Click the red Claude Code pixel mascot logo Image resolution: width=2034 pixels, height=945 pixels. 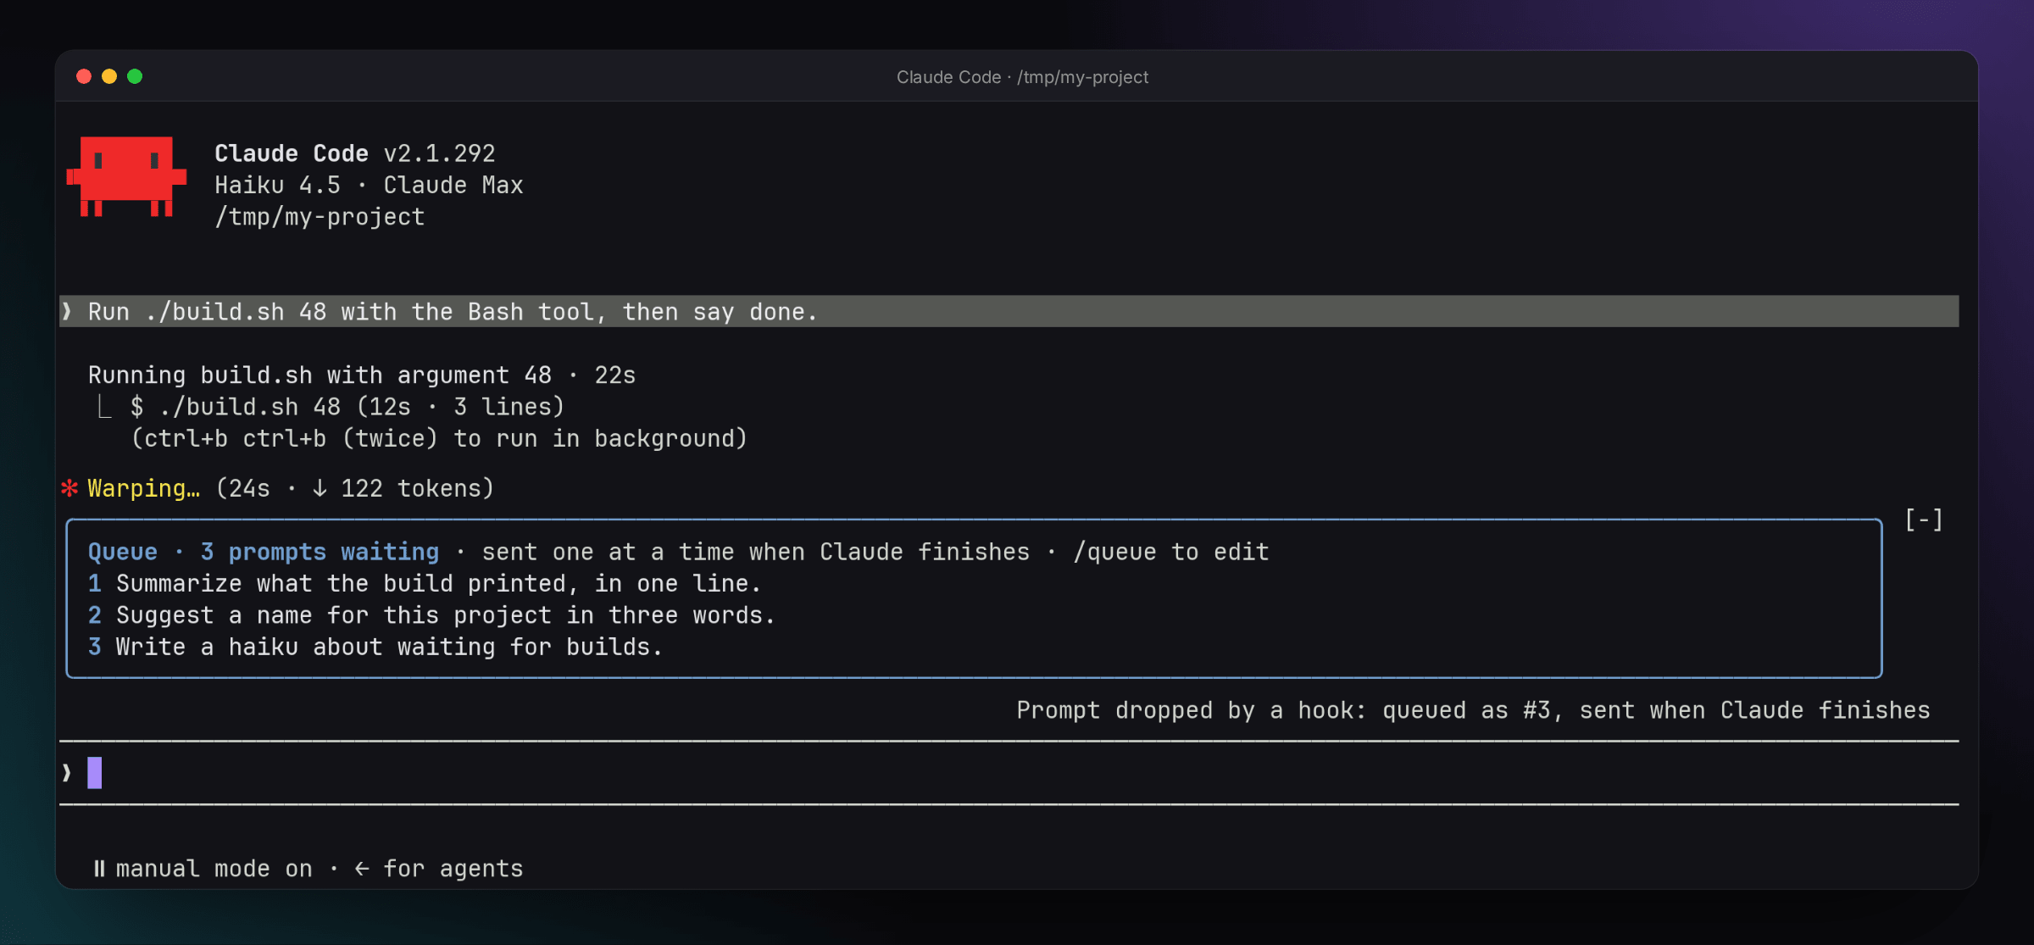126,176
